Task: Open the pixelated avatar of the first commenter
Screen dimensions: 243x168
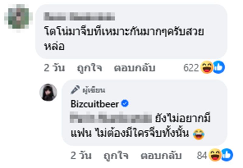Action: point(19,18)
